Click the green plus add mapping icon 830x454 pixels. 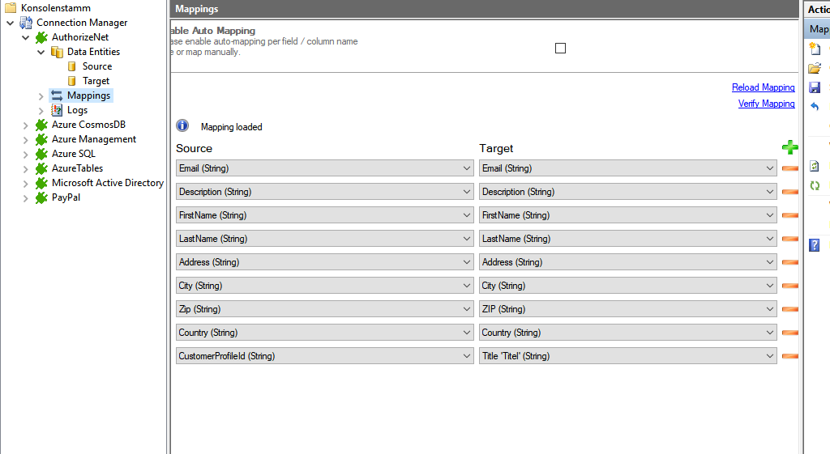pyautogui.click(x=789, y=147)
